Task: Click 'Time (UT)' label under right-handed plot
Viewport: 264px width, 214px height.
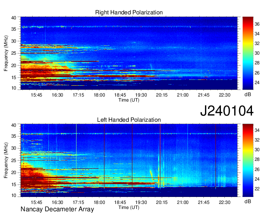Action: pyautogui.click(x=129, y=100)
